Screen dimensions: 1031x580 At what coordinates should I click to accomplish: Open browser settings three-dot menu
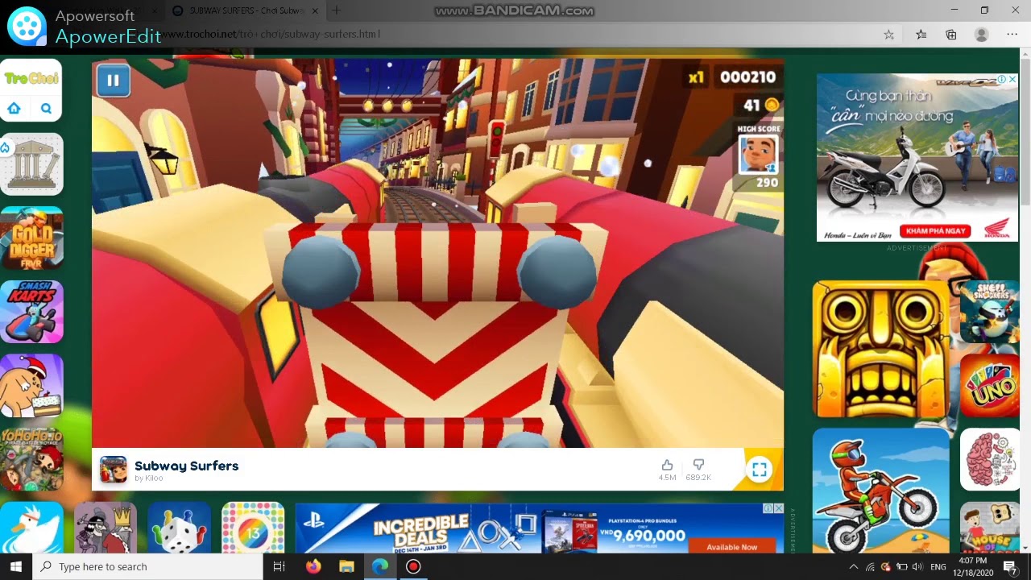(x=1012, y=35)
